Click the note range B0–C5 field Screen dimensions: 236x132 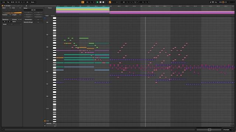[x=33, y=10]
